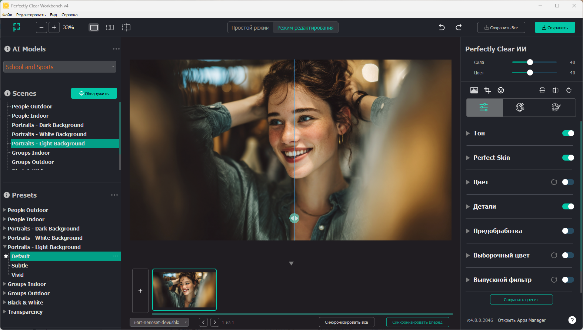Open the histogram icon in right panel
Screen dimensions: 583x330
coord(474,90)
